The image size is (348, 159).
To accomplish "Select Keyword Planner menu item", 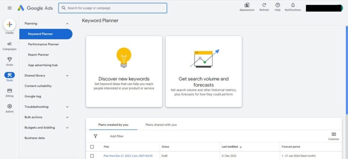I will (x=46, y=34).
